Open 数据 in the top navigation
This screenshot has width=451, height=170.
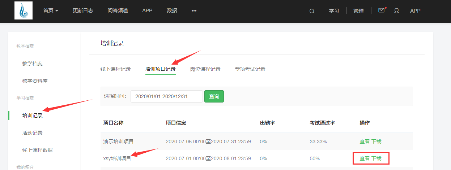(172, 11)
